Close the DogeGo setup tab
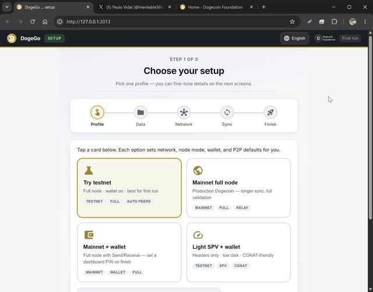The height and width of the screenshot is (292, 373). 88,7
